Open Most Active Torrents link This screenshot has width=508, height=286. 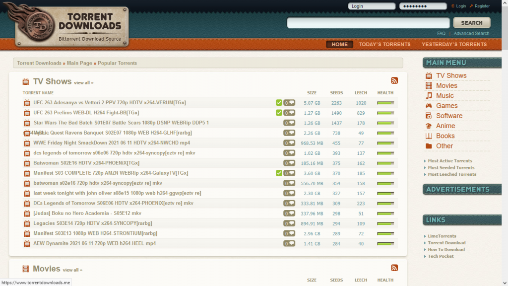click(x=449, y=161)
